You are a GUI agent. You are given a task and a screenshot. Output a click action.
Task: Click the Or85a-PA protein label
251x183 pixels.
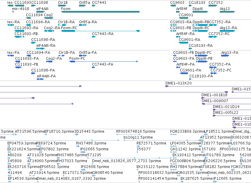pyautogui.click(x=88, y=53)
